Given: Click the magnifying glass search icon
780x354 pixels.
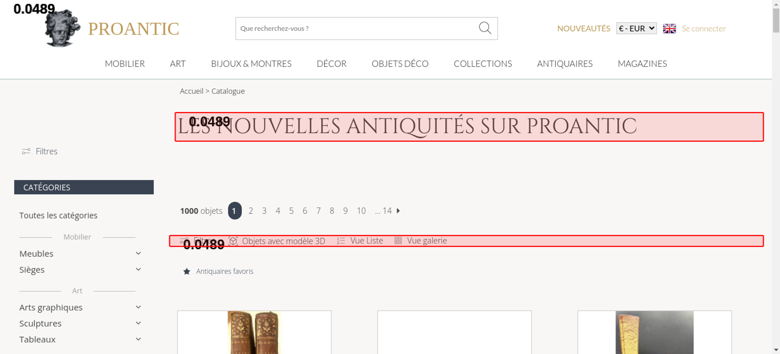Looking at the screenshot, I should [485, 28].
